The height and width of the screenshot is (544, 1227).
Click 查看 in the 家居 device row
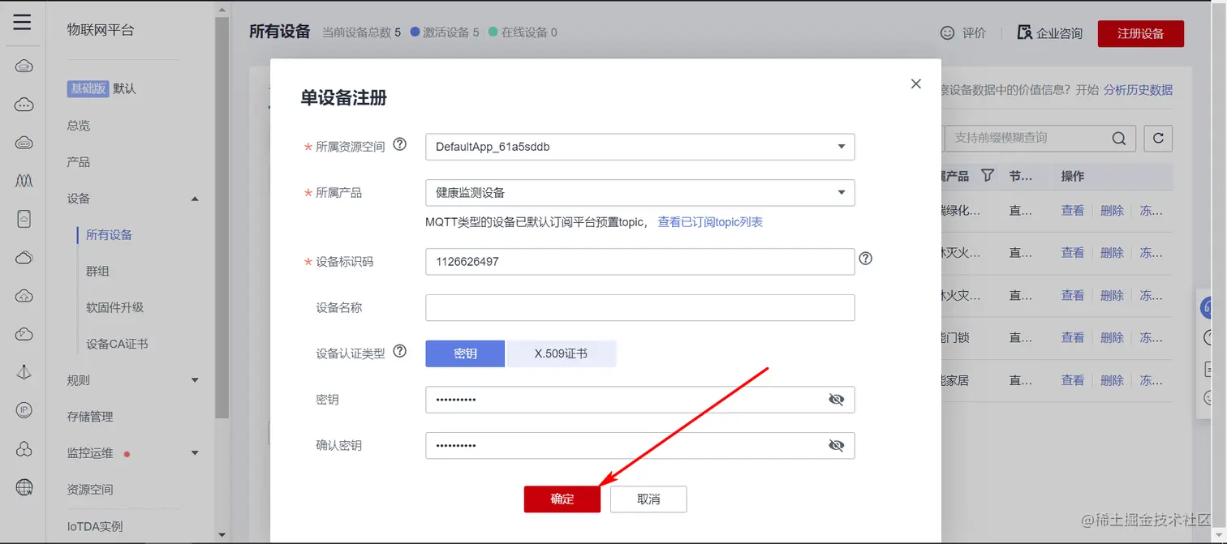(1073, 380)
